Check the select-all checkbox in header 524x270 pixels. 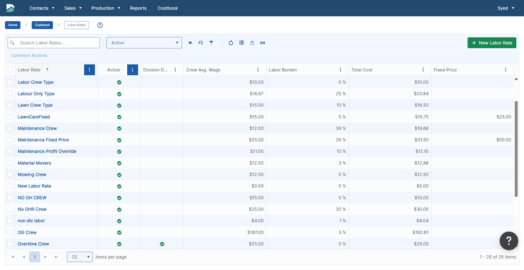tap(10, 70)
